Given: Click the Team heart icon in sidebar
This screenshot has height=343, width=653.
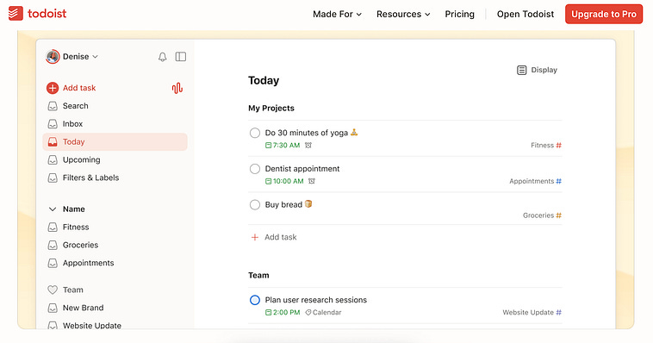Looking at the screenshot, I should [53, 290].
